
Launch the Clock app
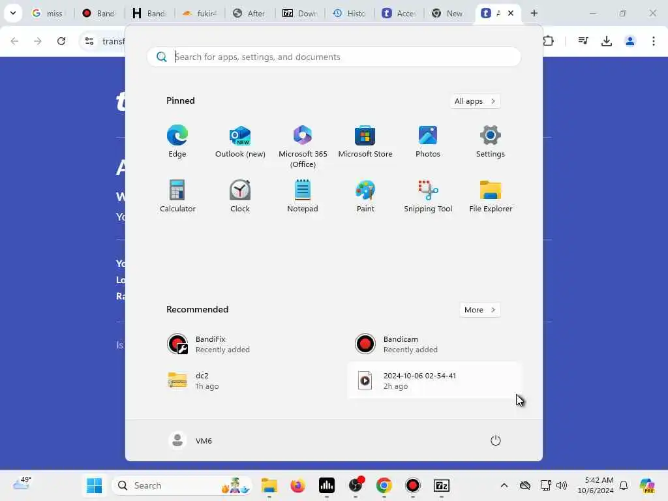(x=240, y=196)
